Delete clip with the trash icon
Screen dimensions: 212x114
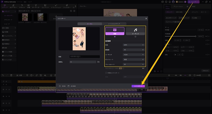click(x=11, y=75)
